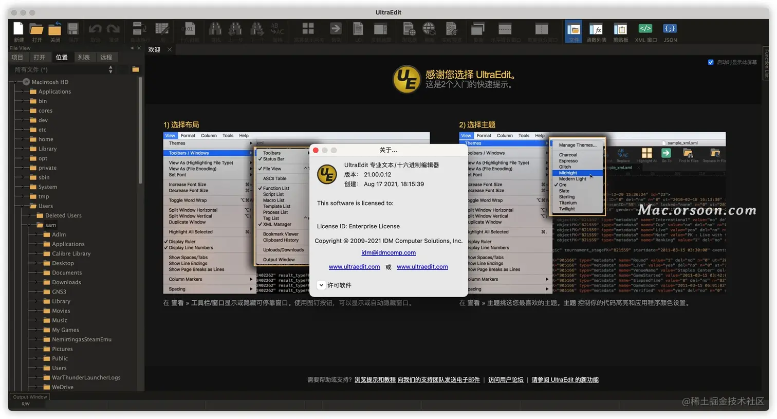Open 访问用户论坛 link
This screenshot has height=419, width=777.
(506, 380)
